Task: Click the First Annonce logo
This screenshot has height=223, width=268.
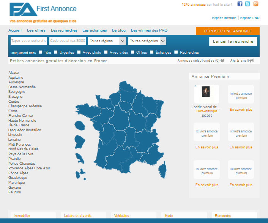Action: tap(43, 10)
